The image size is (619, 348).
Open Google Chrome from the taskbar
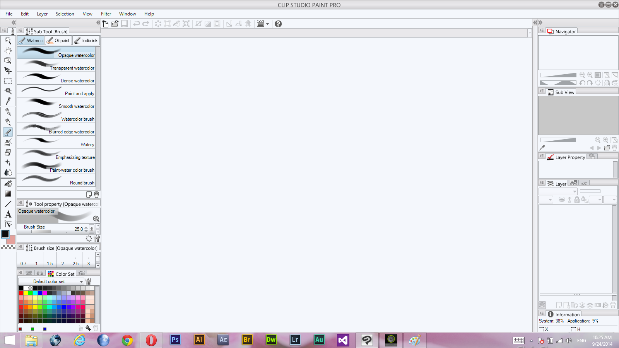pyautogui.click(x=127, y=340)
